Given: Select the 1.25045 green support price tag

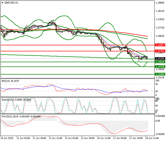Looking at the screenshot, I should coord(160,62).
